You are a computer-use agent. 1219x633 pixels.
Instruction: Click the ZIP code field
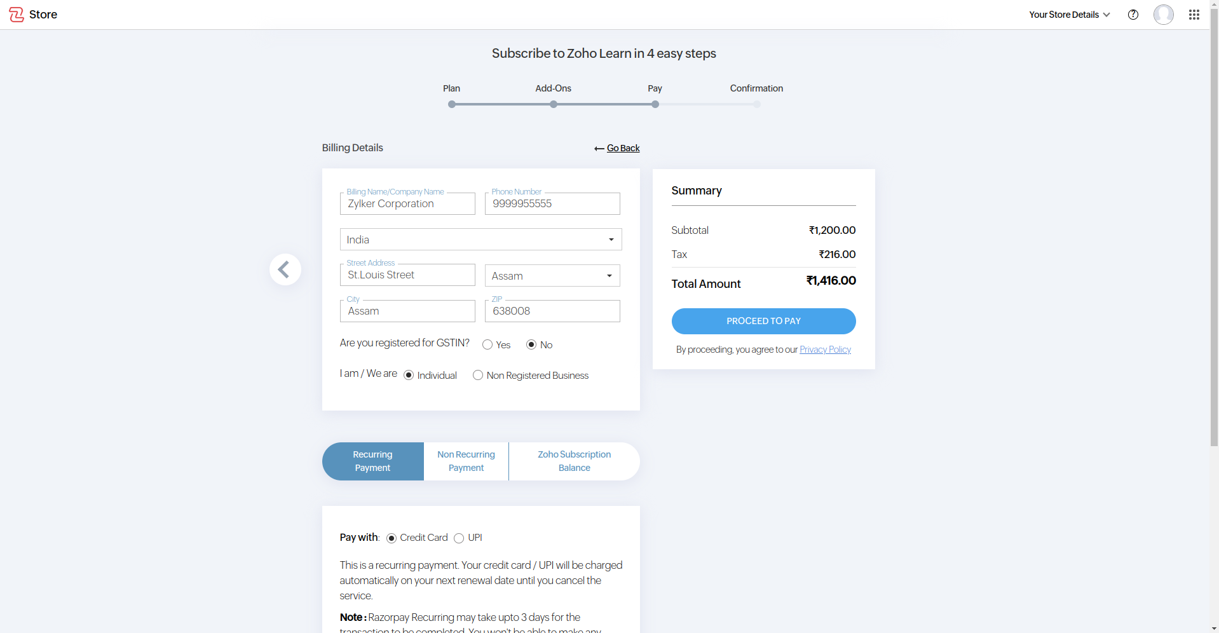[x=552, y=311]
